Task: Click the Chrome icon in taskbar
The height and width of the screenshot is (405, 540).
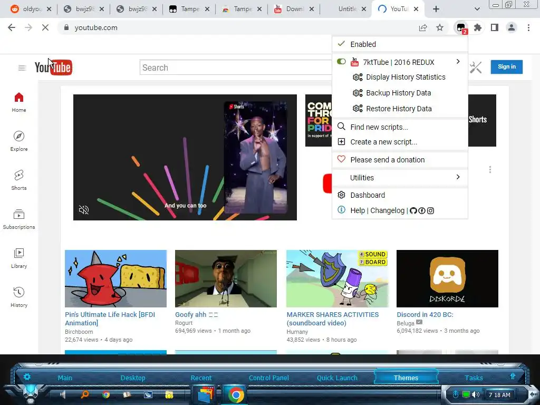Action: pos(236,394)
